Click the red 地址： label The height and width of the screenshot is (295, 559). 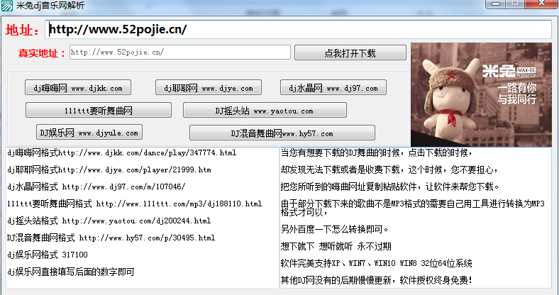23,30
